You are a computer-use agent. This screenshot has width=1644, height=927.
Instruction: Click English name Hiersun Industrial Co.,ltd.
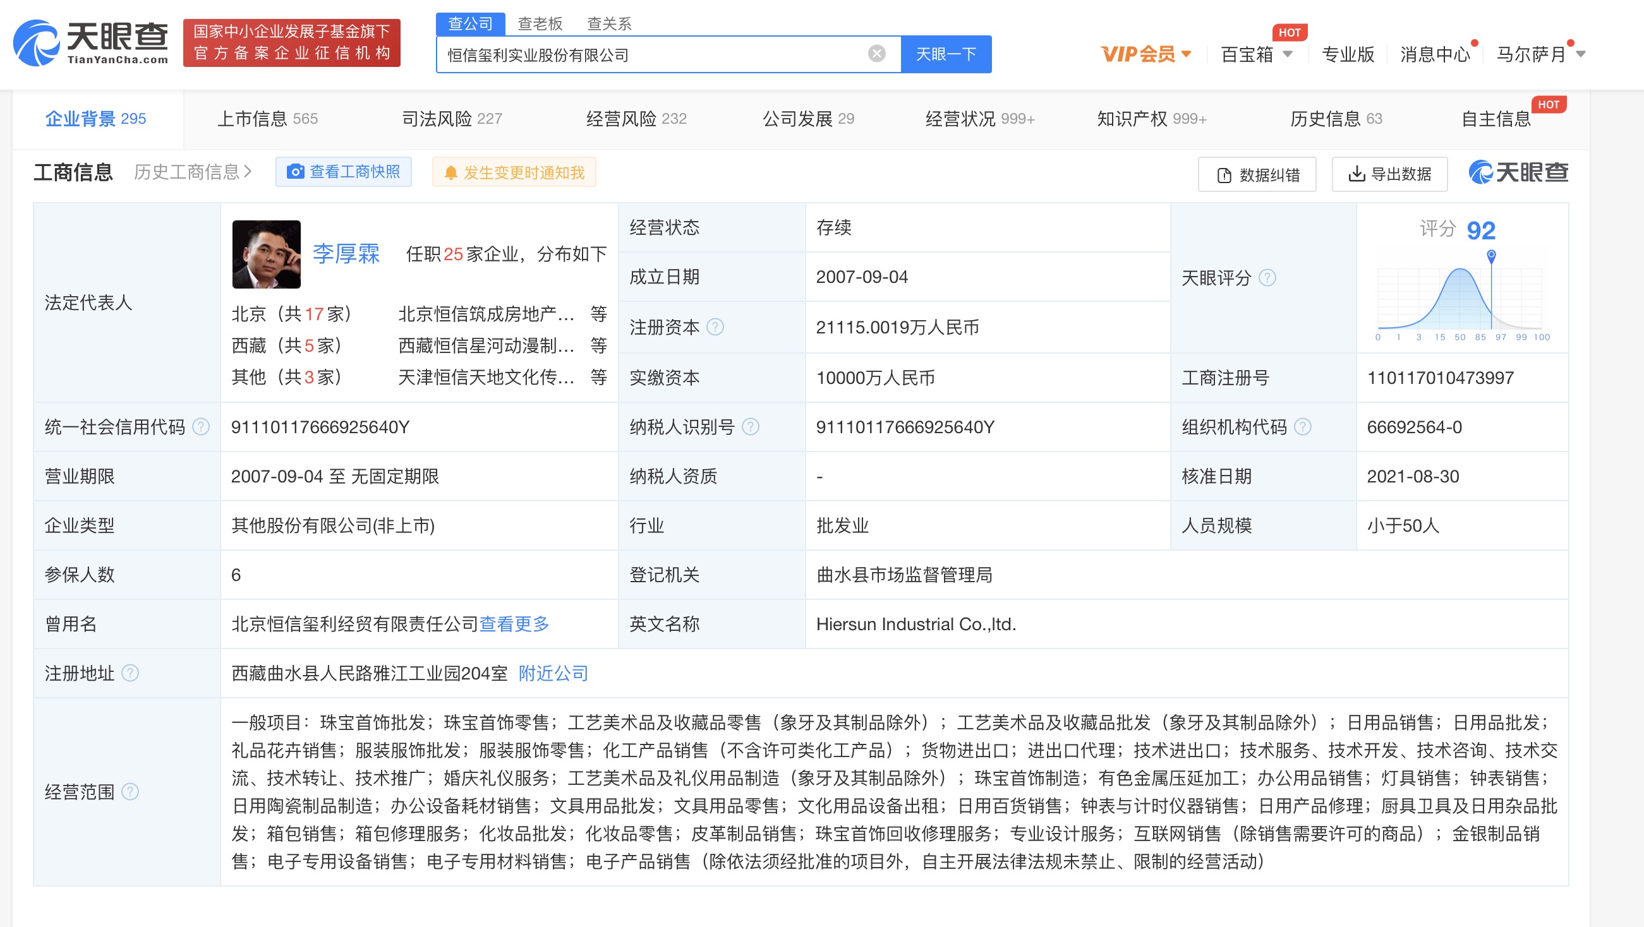click(x=916, y=624)
